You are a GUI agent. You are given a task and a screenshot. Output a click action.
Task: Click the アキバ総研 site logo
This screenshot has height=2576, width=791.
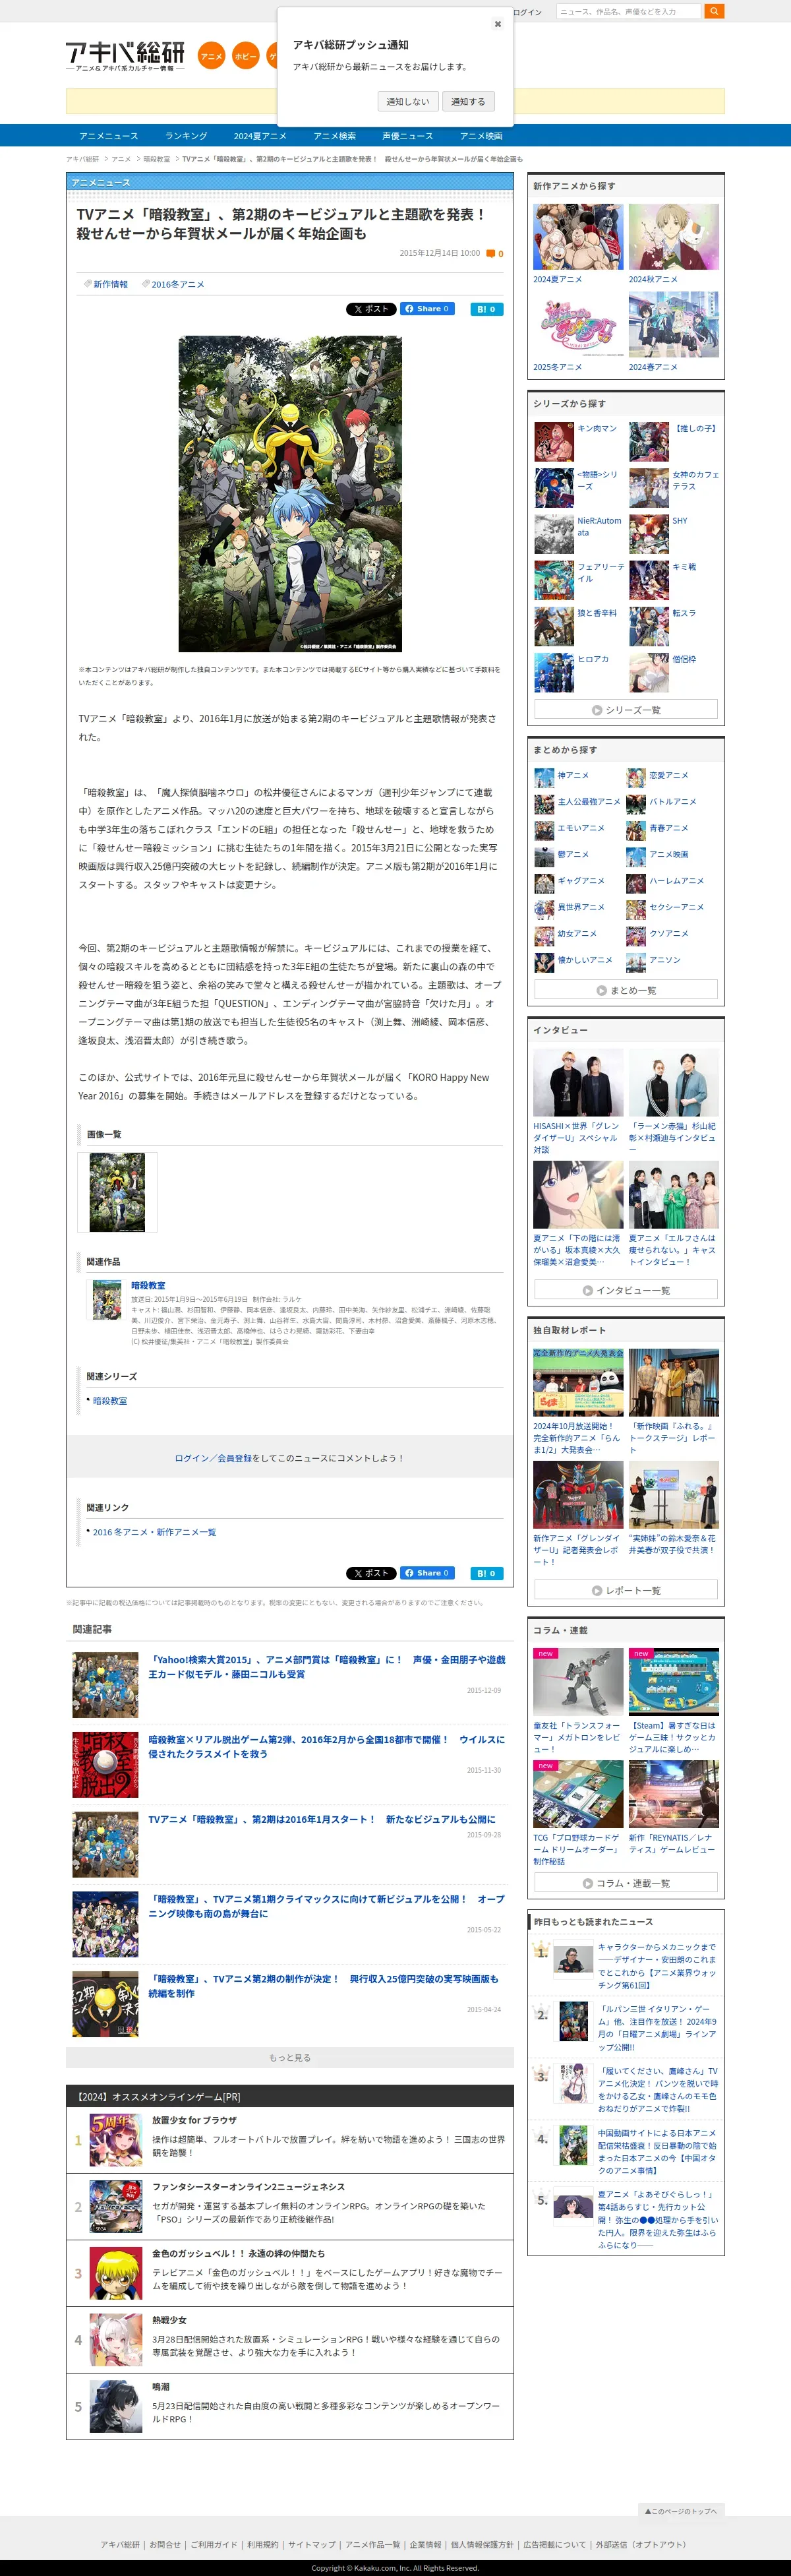point(126,56)
